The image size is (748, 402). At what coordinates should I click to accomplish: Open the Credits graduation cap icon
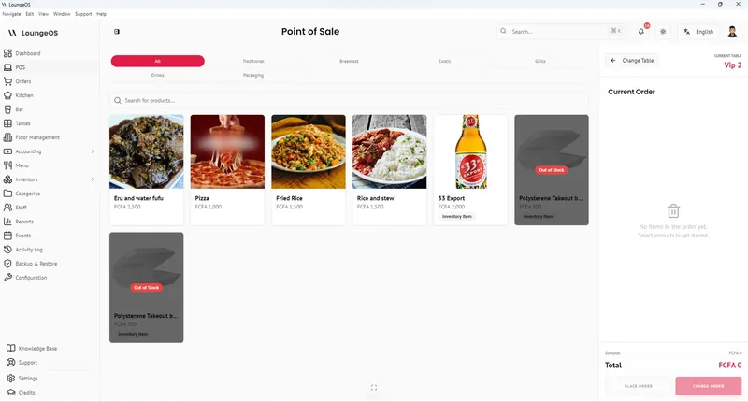click(x=10, y=393)
